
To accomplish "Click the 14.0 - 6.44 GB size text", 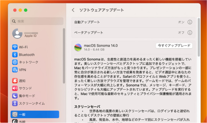I will tap(94, 50).
